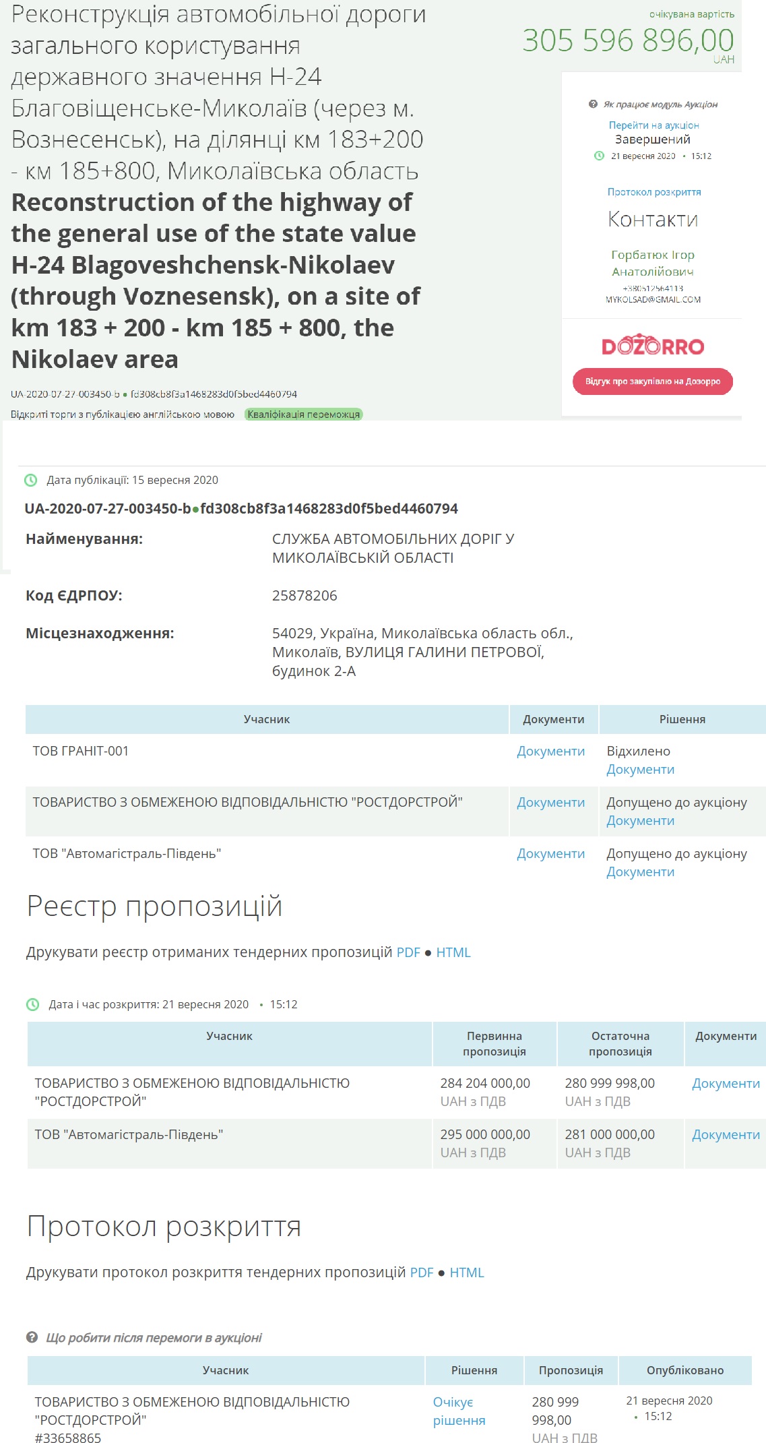Click 'Кваліфікація переможця' status badge
Image resolution: width=766 pixels, height=1443 pixels.
[x=303, y=415]
